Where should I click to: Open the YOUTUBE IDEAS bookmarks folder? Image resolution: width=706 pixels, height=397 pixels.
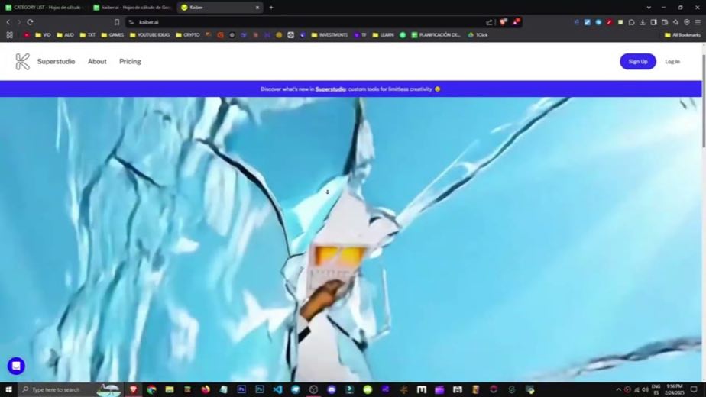tap(150, 34)
